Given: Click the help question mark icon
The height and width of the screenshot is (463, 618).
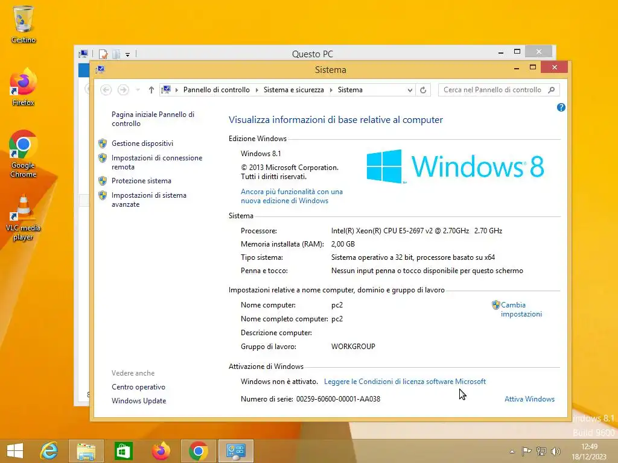Looking at the screenshot, I should (x=561, y=107).
